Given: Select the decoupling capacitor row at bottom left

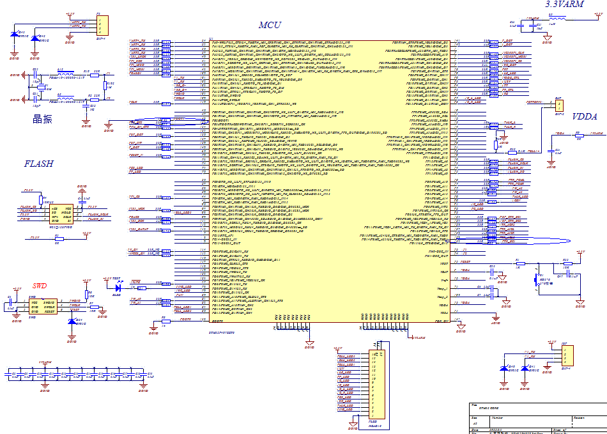Looking at the screenshot, I should [x=77, y=375].
